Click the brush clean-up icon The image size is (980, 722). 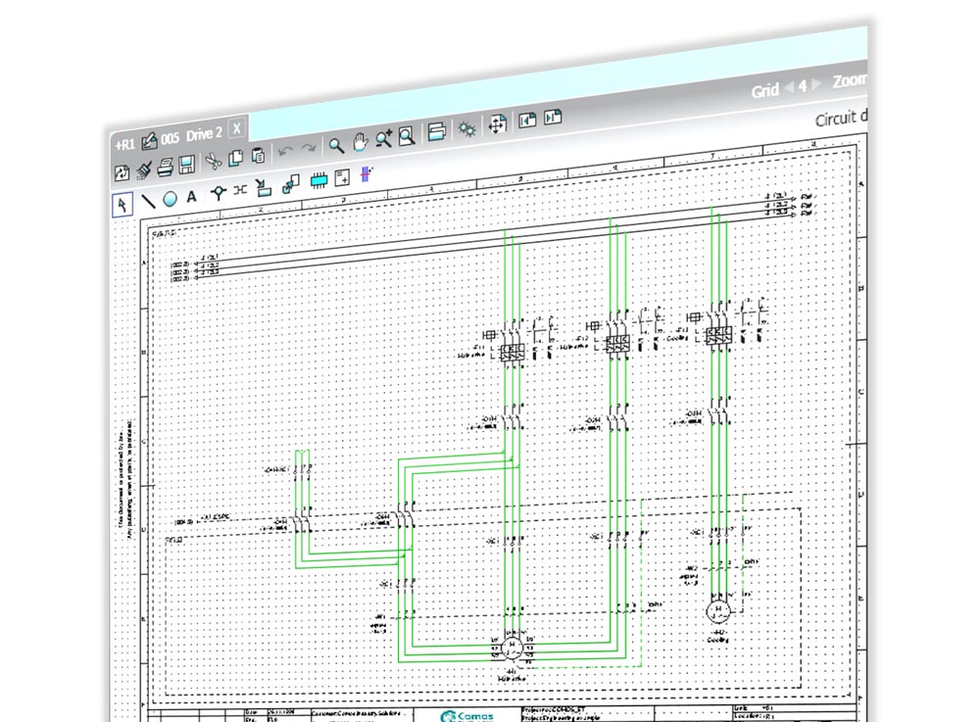[144, 169]
